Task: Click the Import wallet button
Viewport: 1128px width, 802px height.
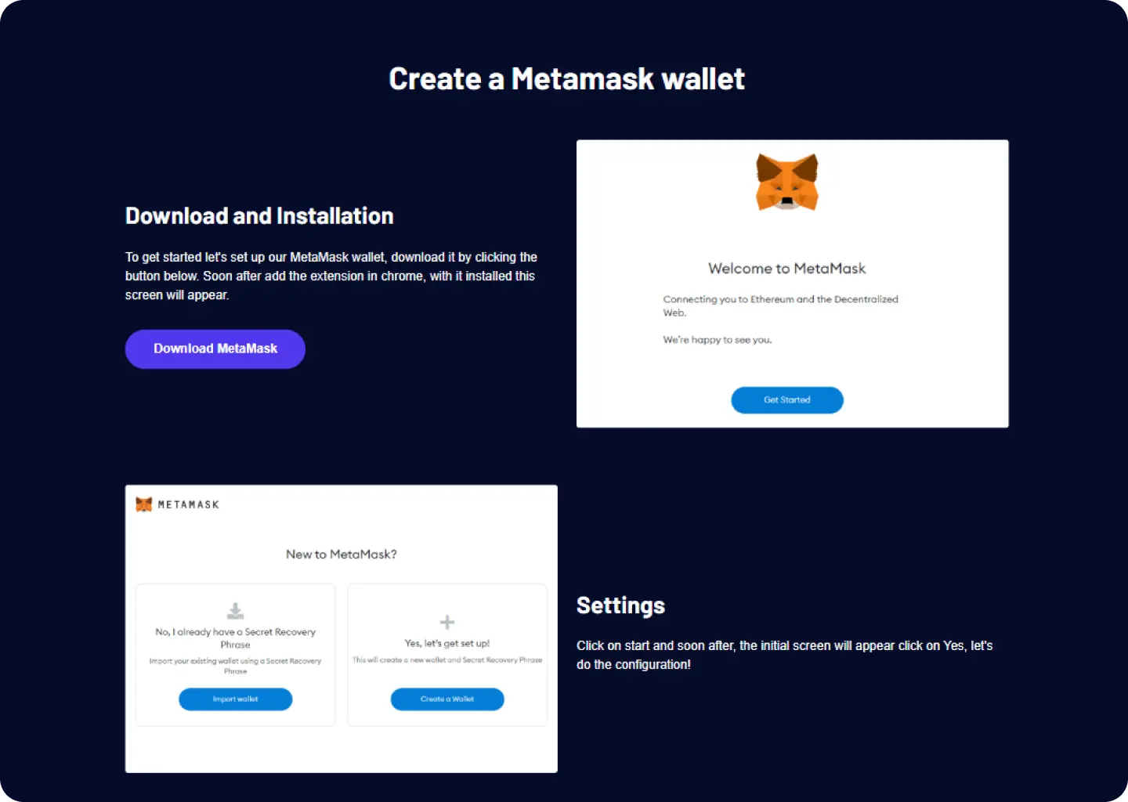Action: 236,699
